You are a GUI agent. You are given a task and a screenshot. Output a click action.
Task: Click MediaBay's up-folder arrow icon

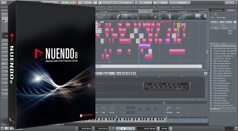217,22
